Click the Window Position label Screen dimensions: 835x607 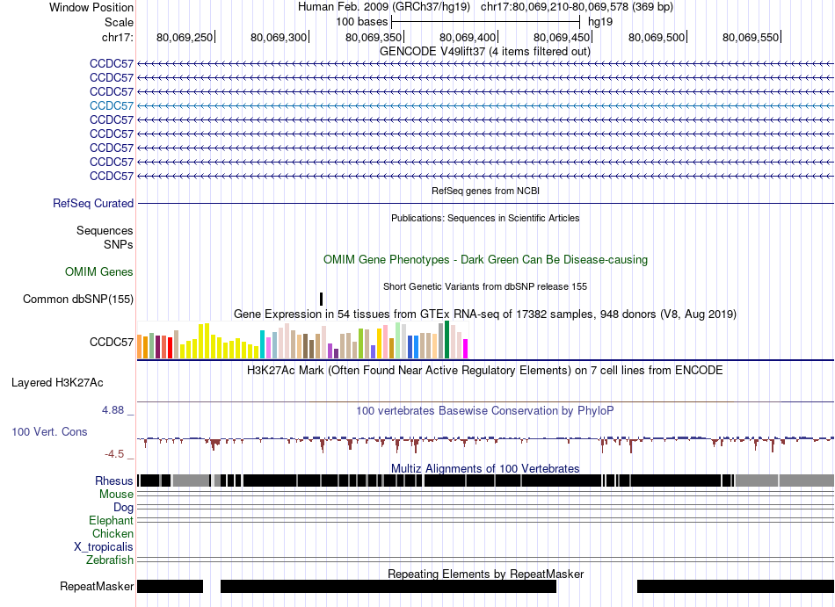91,7
